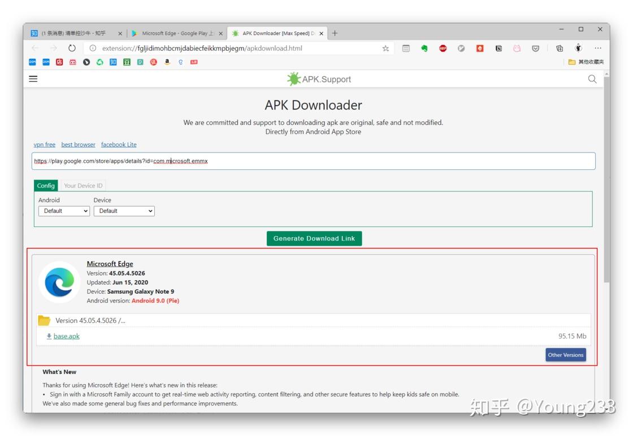Click the Play Store URL input field
Image resolution: width=633 pixels, height=436 pixels.
313,161
